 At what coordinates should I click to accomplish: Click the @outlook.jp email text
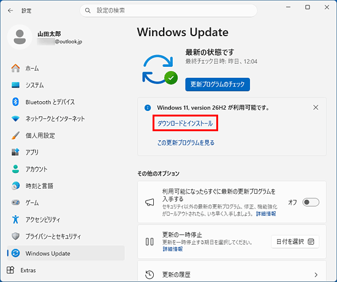(x=69, y=42)
